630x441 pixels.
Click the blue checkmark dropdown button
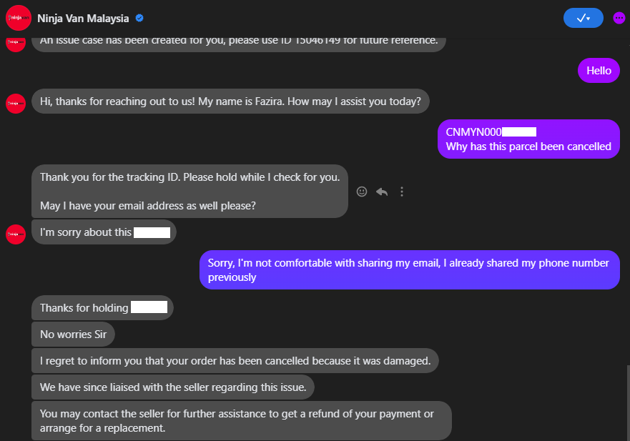[x=583, y=19]
